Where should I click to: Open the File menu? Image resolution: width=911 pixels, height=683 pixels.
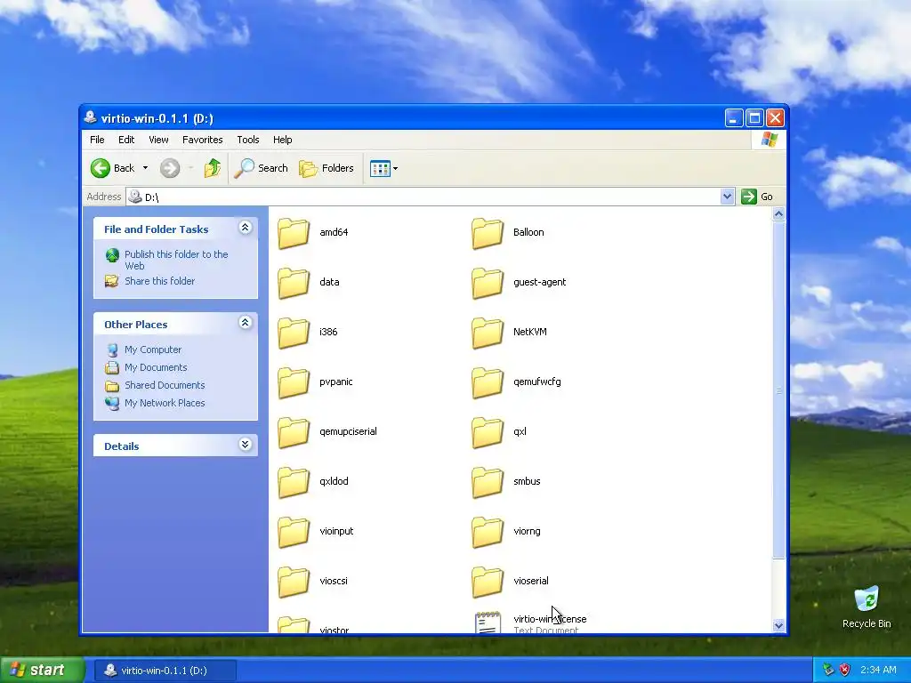tap(97, 140)
